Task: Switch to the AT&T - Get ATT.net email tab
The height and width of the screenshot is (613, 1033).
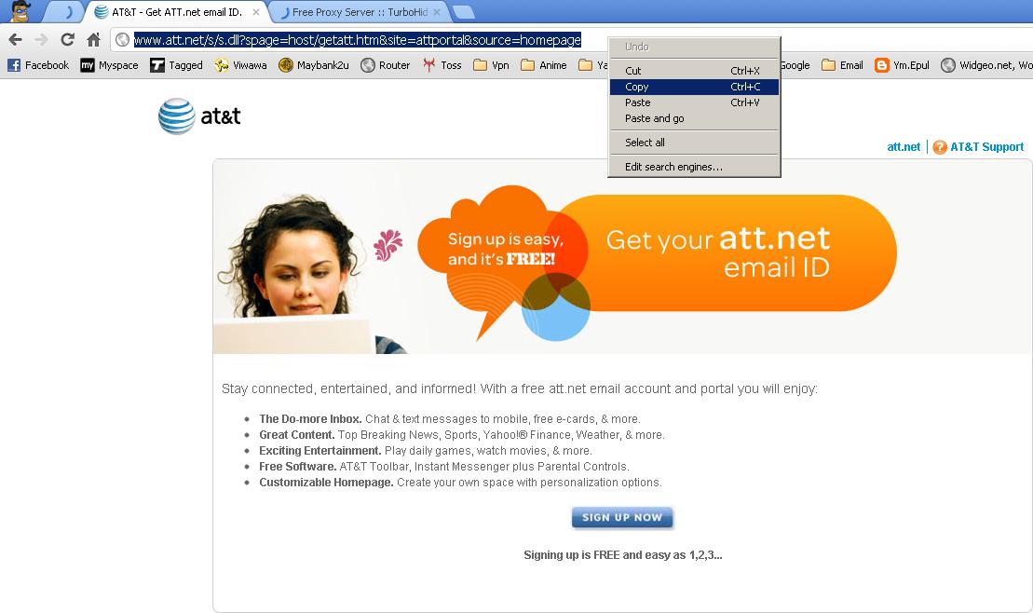Action: coord(176,12)
